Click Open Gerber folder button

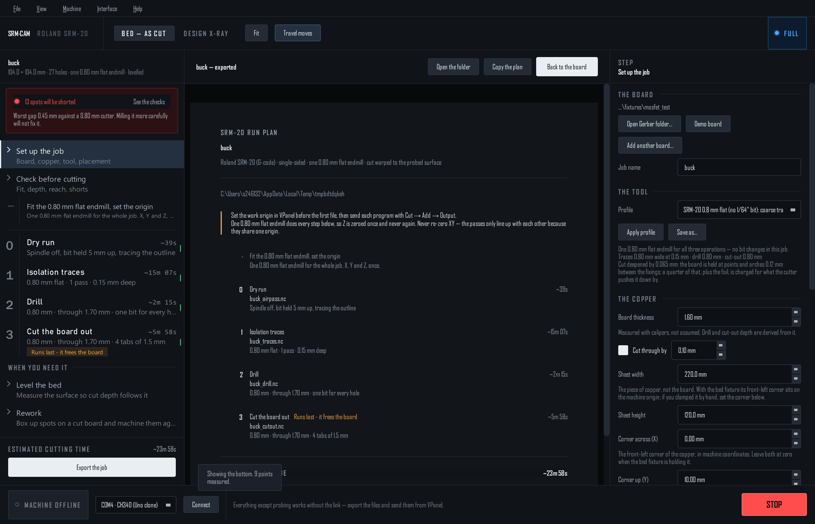[650, 124]
